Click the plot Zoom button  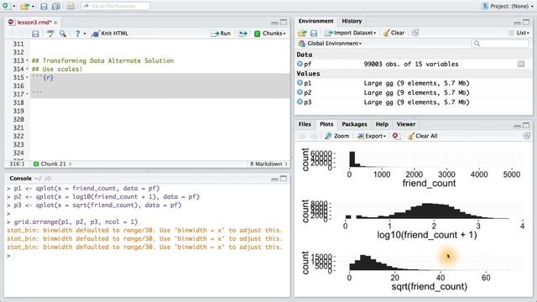337,136
